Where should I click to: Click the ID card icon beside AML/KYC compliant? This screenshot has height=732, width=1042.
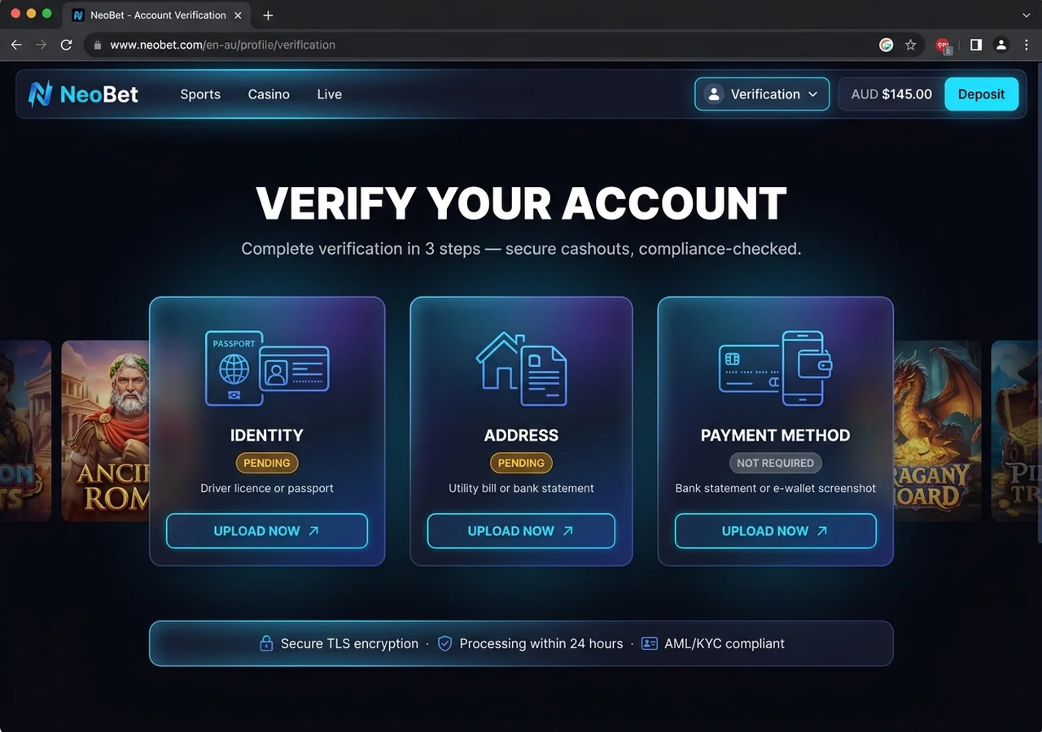649,643
